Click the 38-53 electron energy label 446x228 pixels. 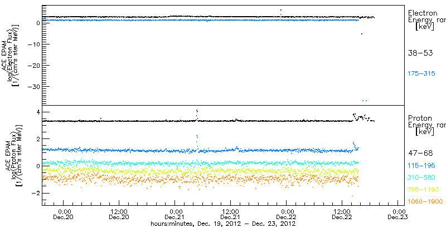421,53
